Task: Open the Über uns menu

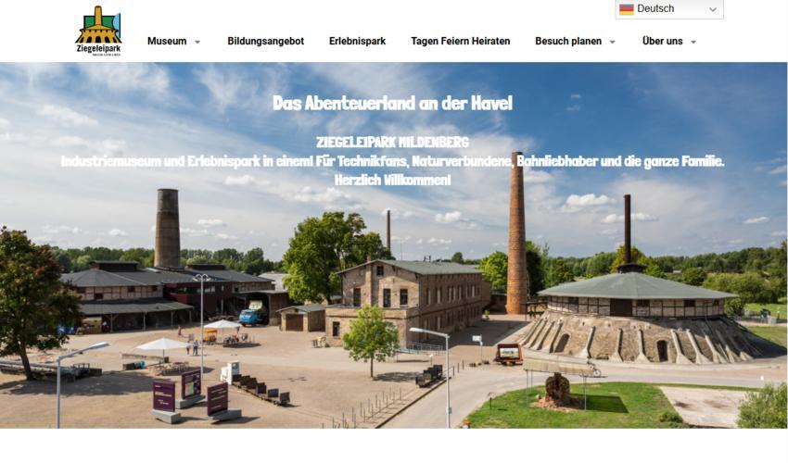Action: [662, 41]
